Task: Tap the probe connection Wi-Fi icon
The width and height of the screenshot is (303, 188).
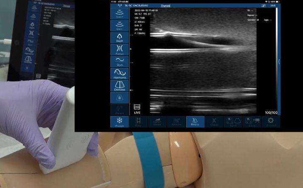Action: click(120, 6)
